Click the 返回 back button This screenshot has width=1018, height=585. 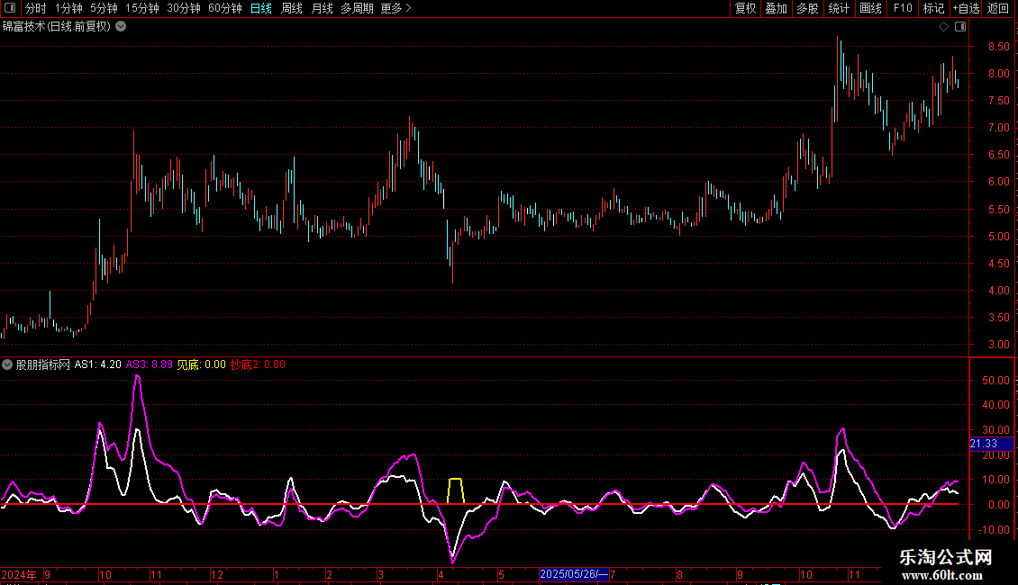point(998,9)
